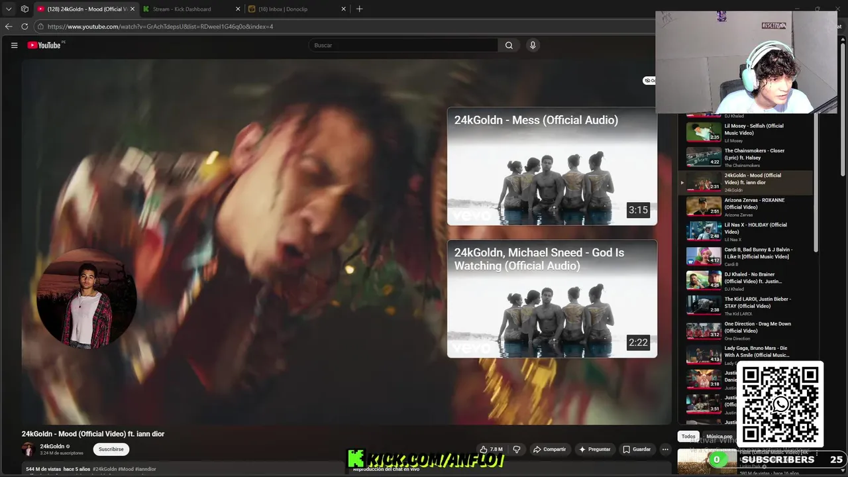Close the 24kGoldn - Mood tab
The image size is (848, 477).
pyautogui.click(x=132, y=9)
